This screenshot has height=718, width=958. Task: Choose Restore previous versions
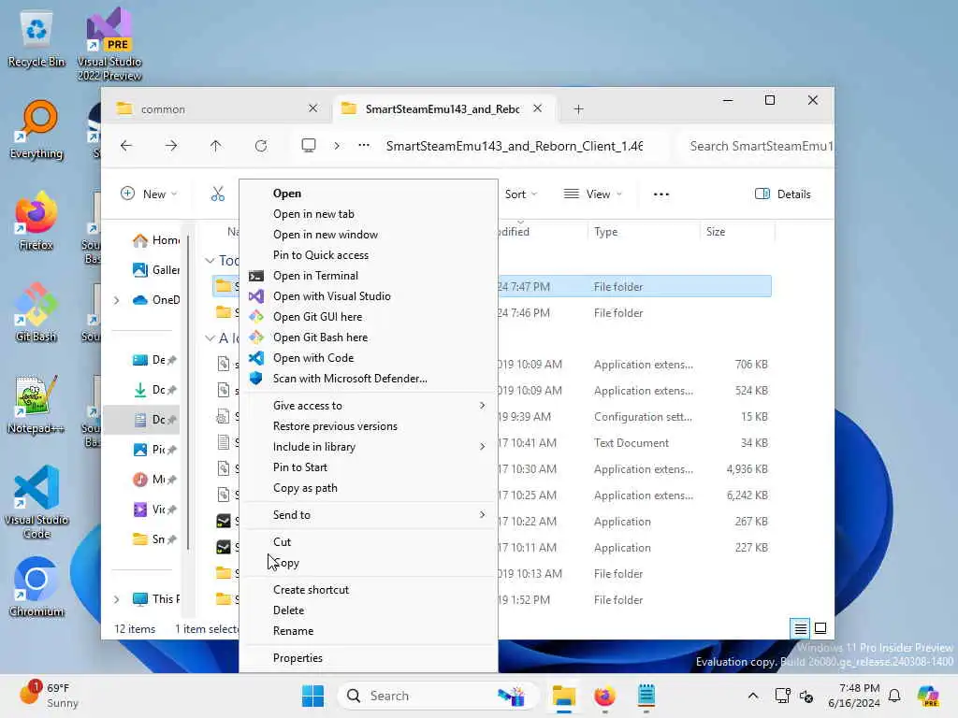(369, 426)
